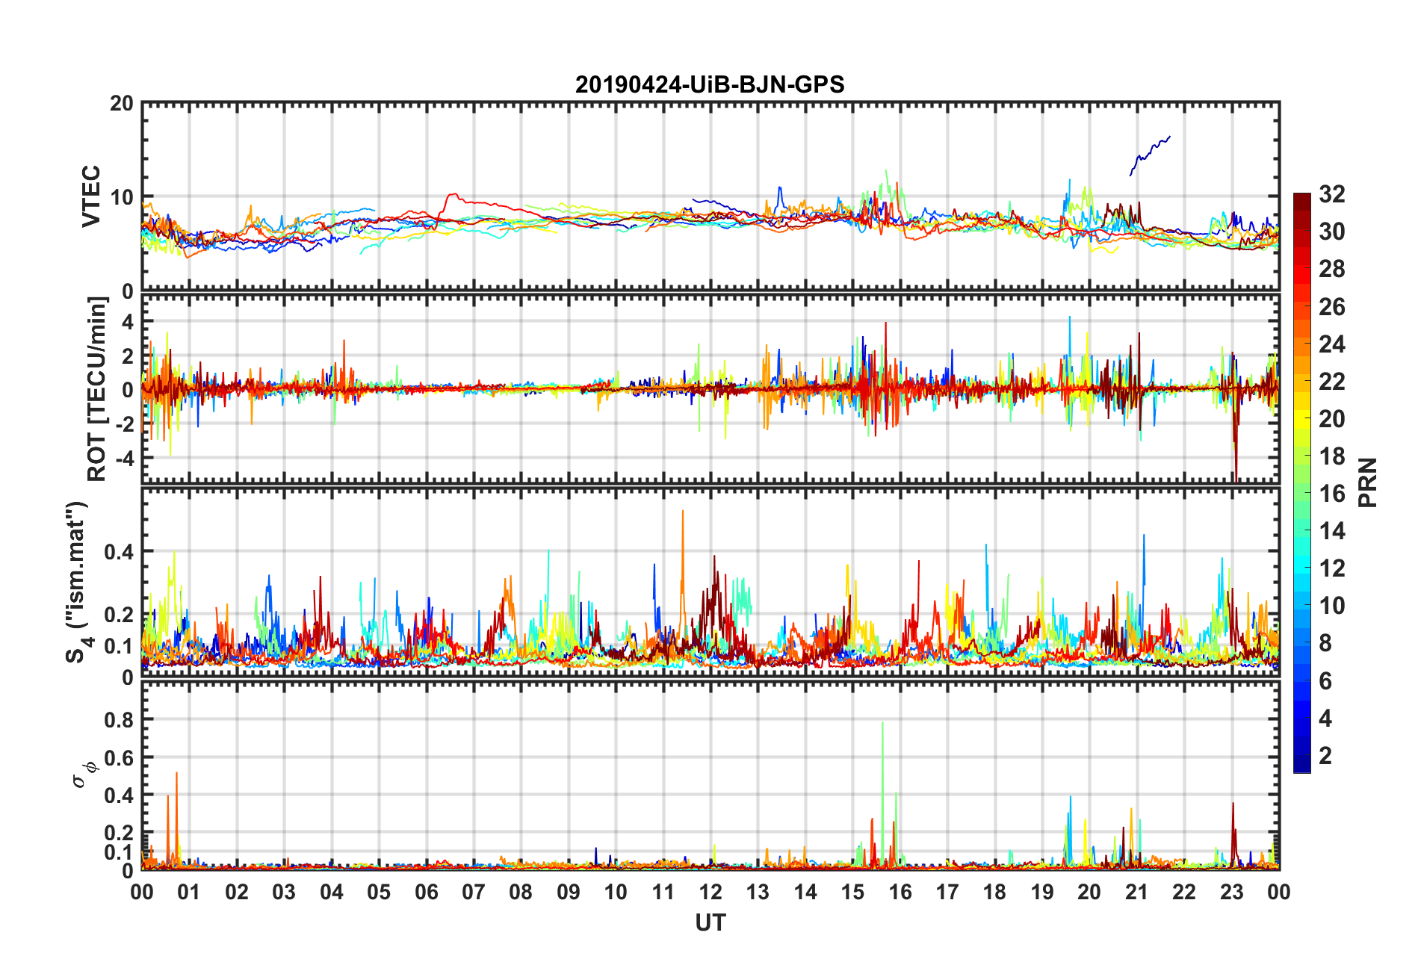Click the plot title "20190424-UiB-BJN-GPS"
1421x965 pixels.
click(x=710, y=84)
